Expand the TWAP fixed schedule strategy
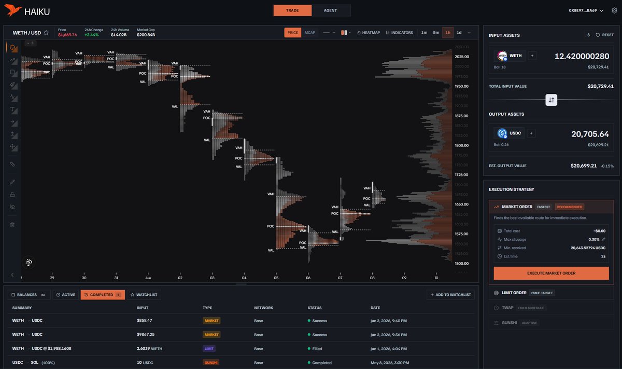The image size is (622, 369). click(552, 308)
